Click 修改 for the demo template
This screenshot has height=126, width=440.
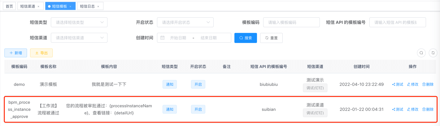coord(412,84)
